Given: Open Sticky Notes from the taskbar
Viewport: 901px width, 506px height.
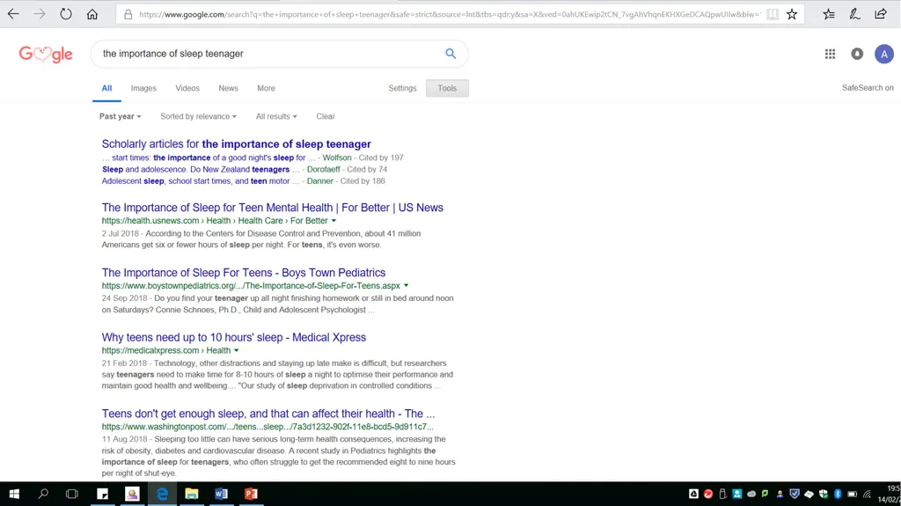Looking at the screenshot, I should pos(103,494).
